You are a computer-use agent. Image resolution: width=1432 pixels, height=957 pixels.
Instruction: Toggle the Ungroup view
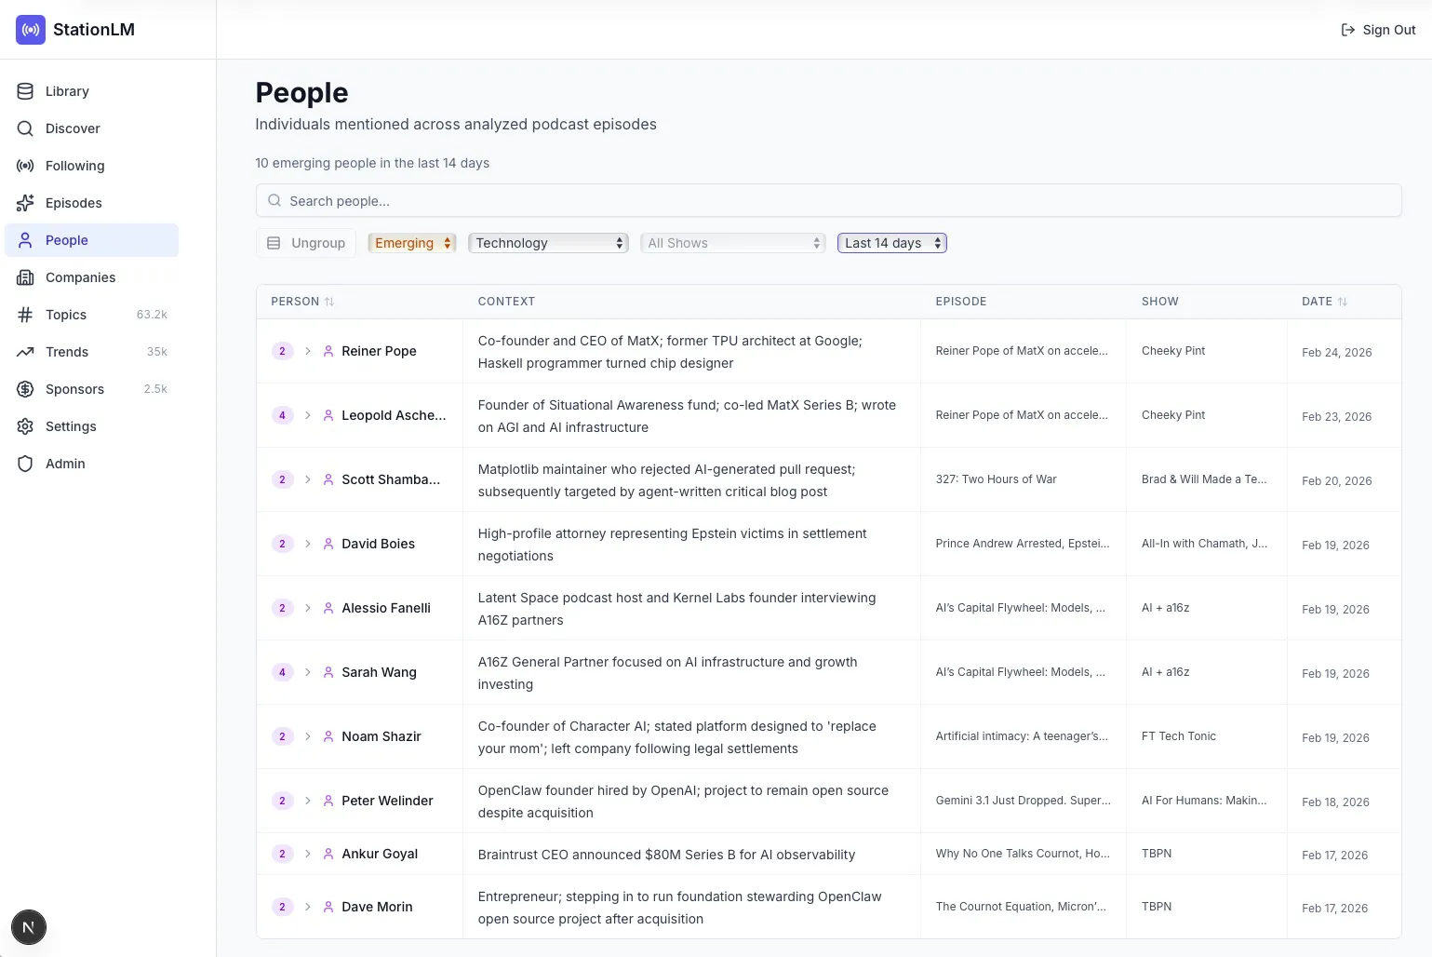tap(306, 242)
